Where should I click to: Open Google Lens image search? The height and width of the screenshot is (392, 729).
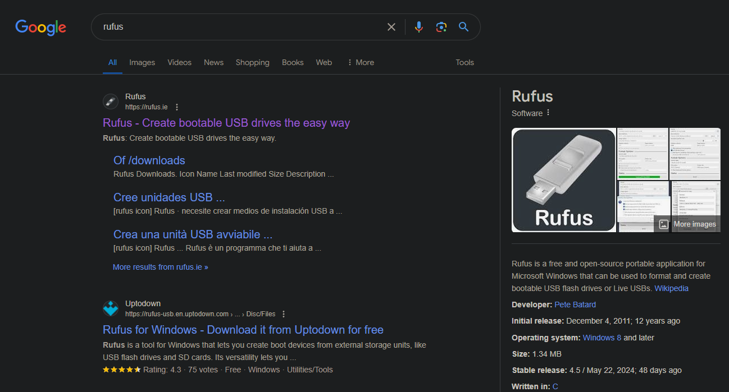pos(441,27)
